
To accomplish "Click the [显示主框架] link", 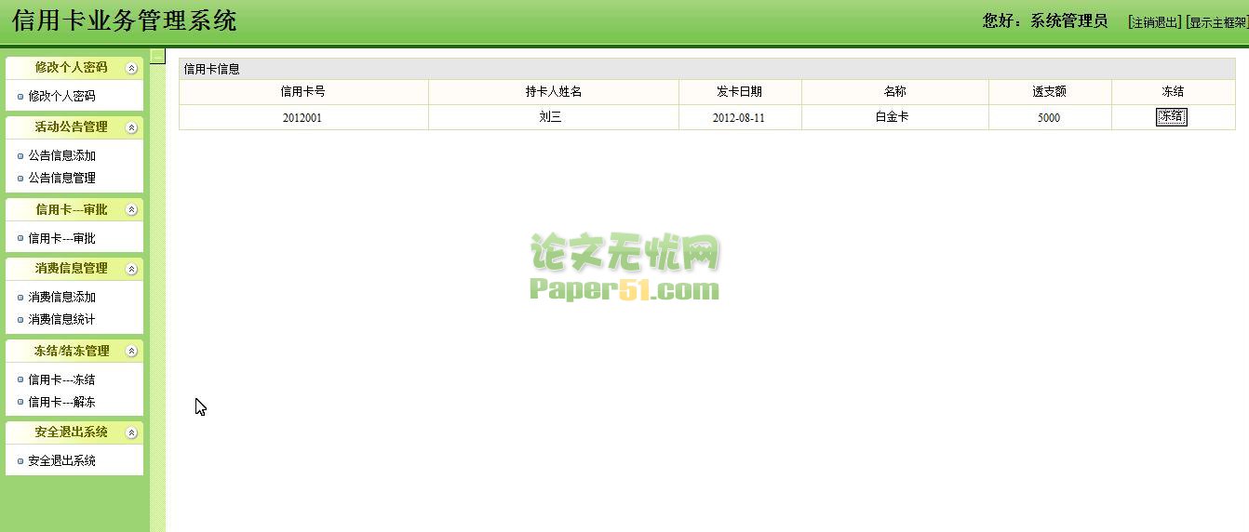I will pyautogui.click(x=1216, y=22).
